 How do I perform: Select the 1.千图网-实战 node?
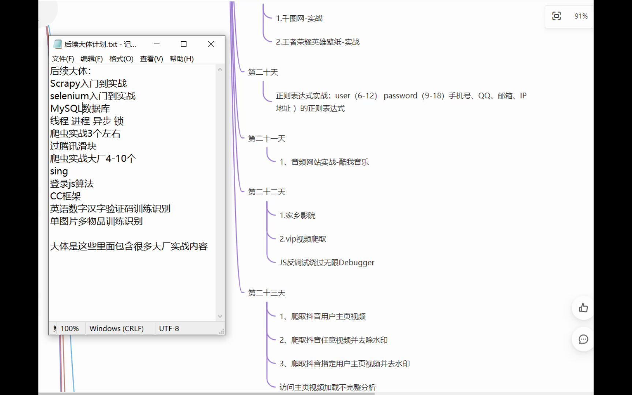300,18
